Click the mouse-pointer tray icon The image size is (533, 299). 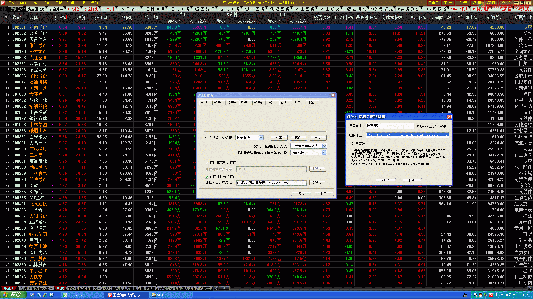click(x=476, y=295)
